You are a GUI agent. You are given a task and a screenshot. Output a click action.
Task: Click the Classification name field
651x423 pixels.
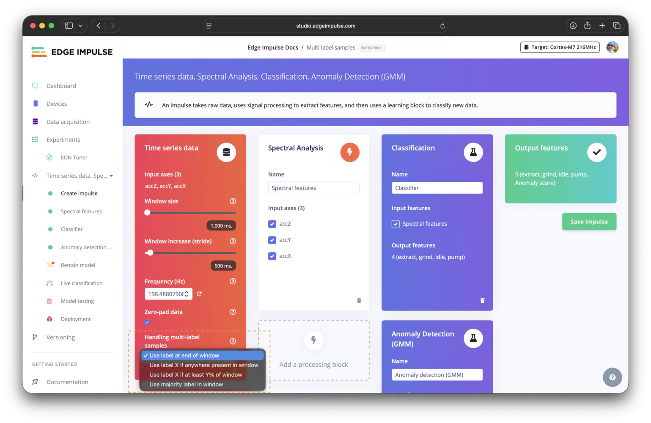pyautogui.click(x=437, y=188)
